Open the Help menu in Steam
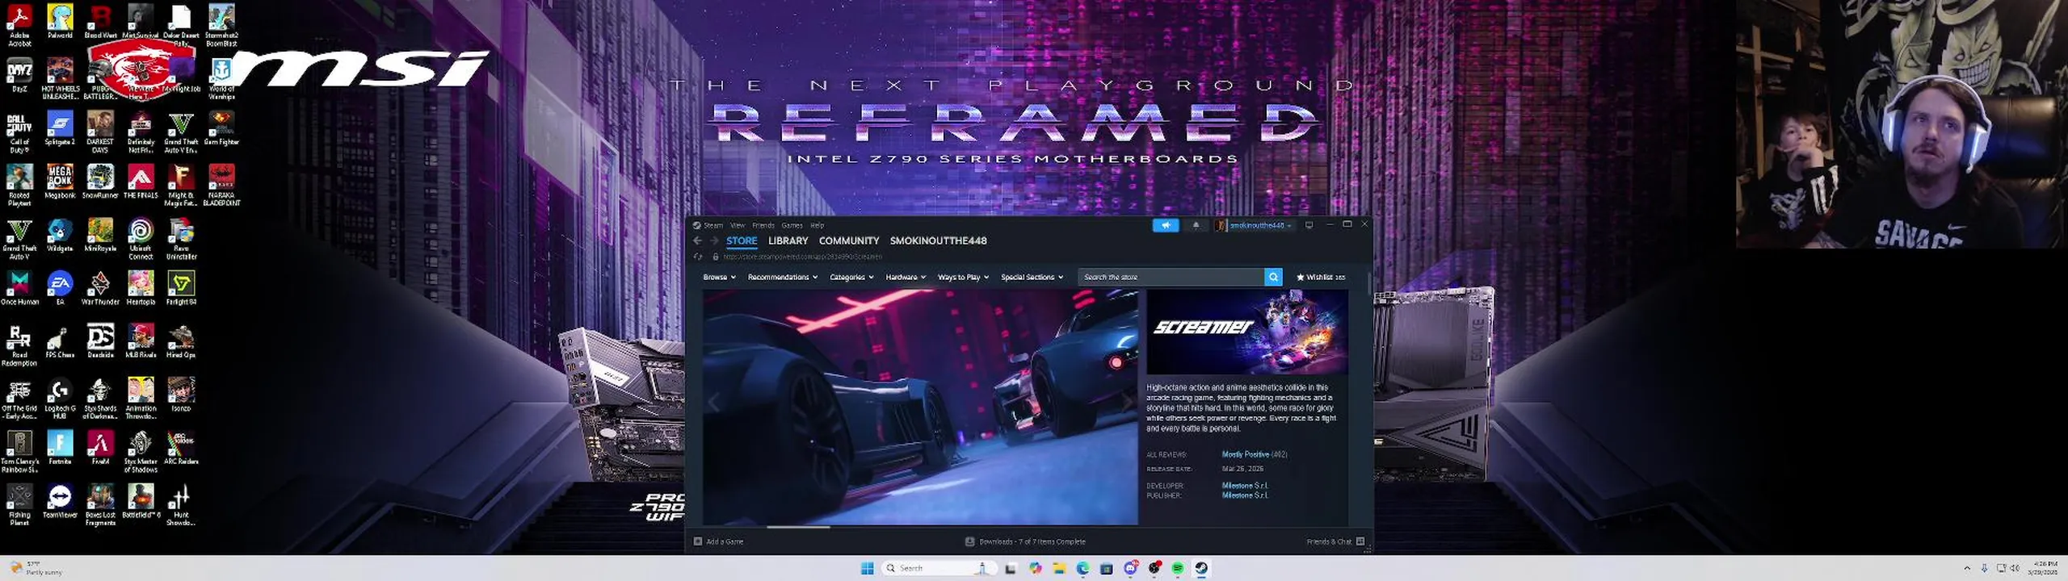 pos(817,225)
